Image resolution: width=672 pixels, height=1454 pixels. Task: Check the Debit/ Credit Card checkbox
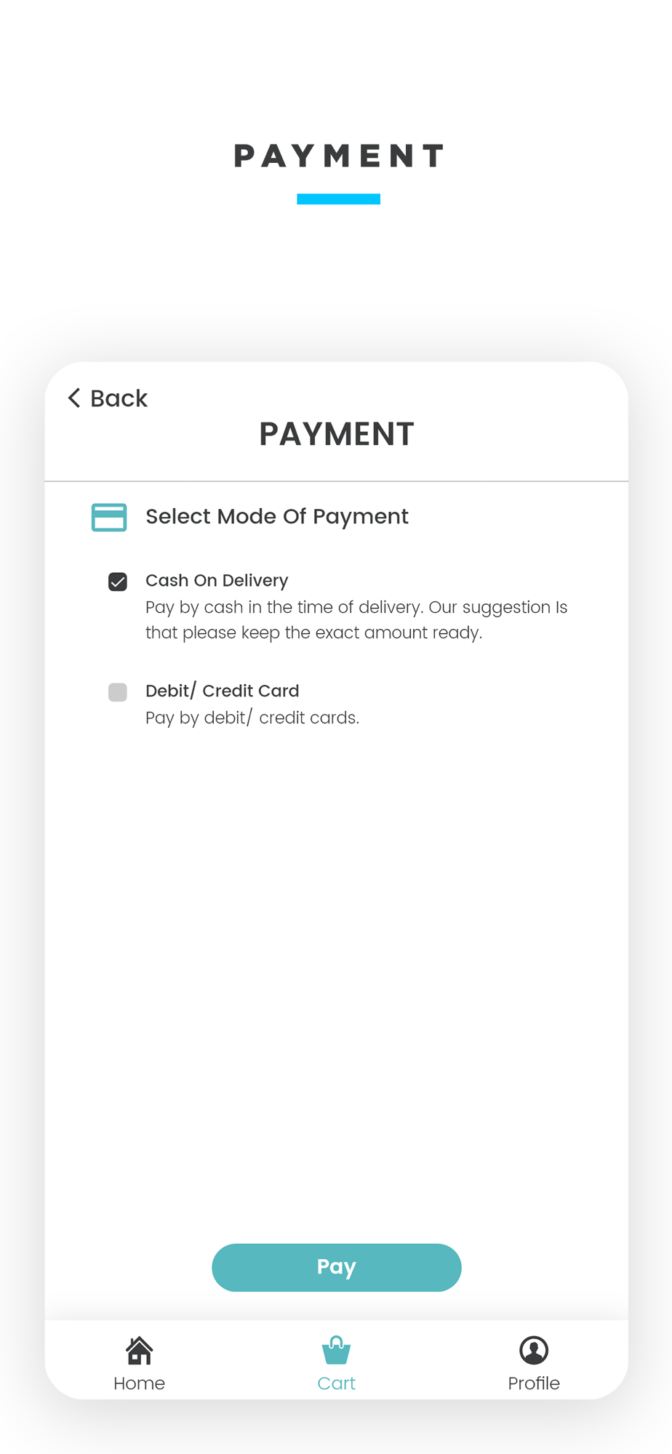[x=118, y=692]
